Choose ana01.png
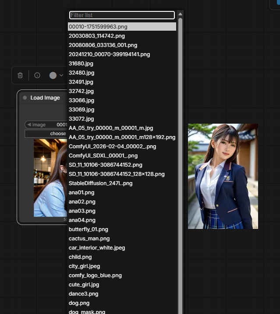280x314 pixels. [x=122, y=193]
